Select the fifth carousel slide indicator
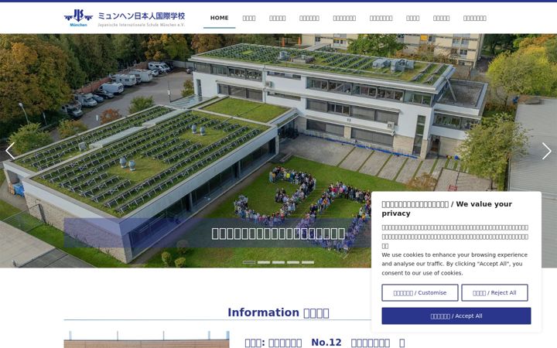The image size is (557, 348). (x=308, y=262)
